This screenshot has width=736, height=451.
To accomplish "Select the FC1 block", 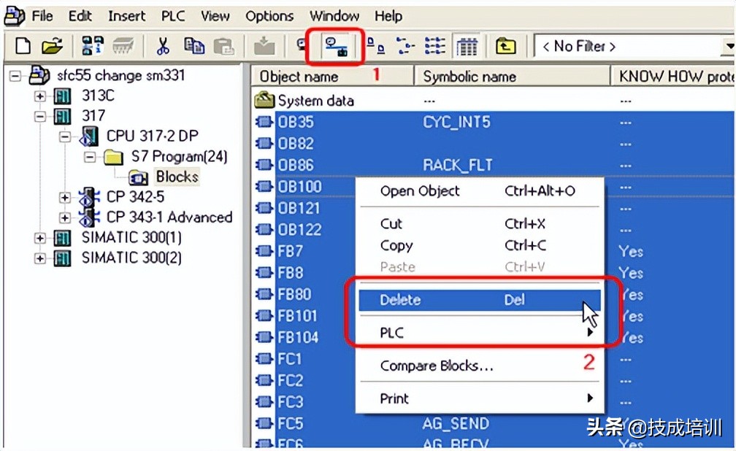I will tap(290, 359).
